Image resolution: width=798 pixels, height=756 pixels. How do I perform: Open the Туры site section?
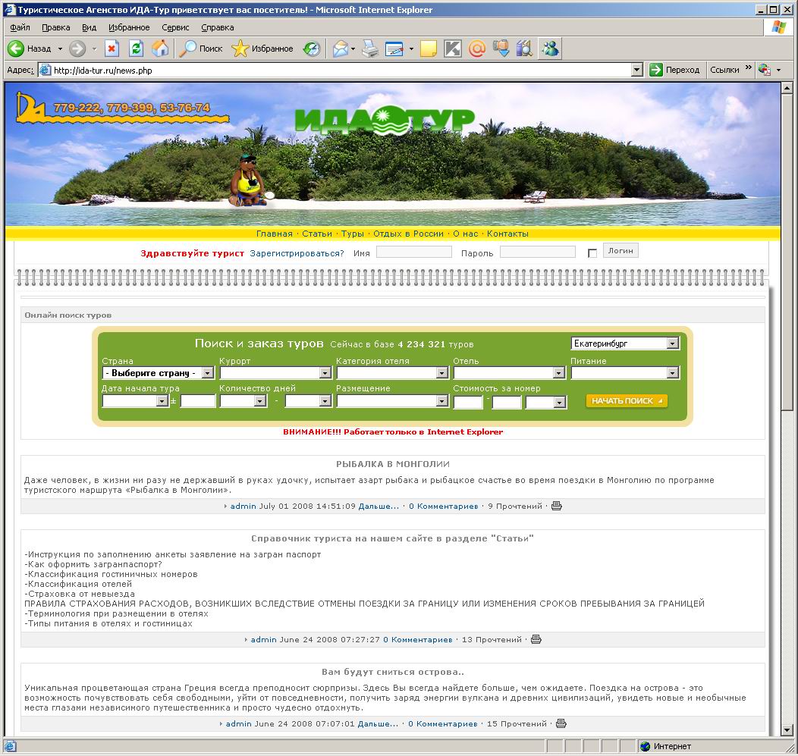tap(352, 234)
